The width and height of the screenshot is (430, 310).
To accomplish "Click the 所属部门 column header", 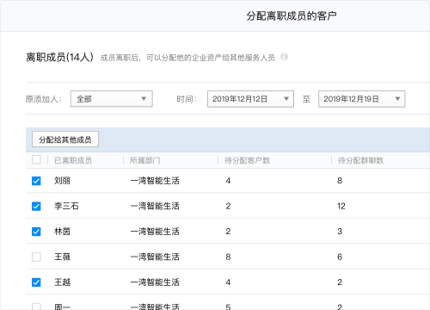I will [145, 160].
